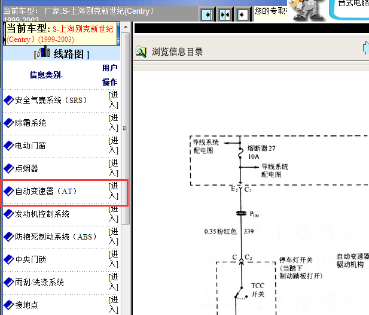Click the 您的专职 banner text
The height and width of the screenshot is (315, 369).
271,11
